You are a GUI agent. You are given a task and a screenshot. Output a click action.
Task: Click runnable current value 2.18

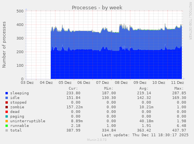(76, 126)
